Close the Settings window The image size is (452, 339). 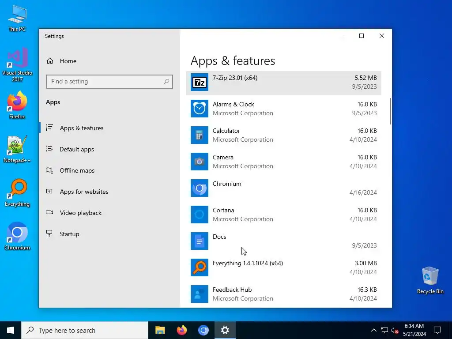click(x=382, y=36)
